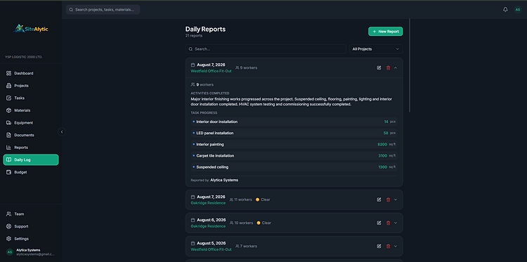Click the YSP LOGISTIC 2000 LTD. company label
Screen dimensions: 527x262
point(23,57)
